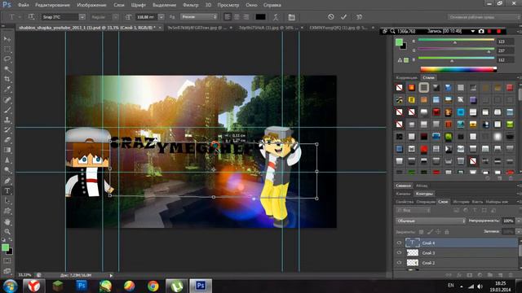
Task: Switch to the Коррекция tab
Action: (x=406, y=77)
